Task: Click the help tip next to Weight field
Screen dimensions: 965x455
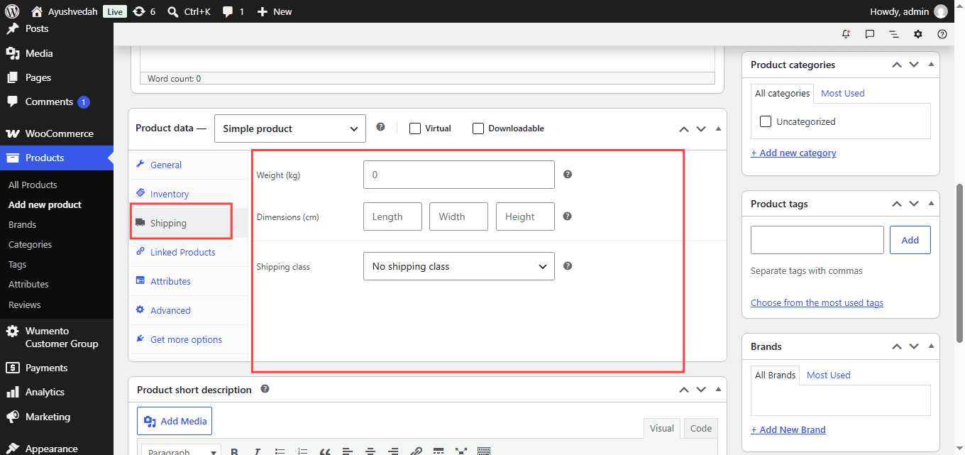Action: pos(568,174)
